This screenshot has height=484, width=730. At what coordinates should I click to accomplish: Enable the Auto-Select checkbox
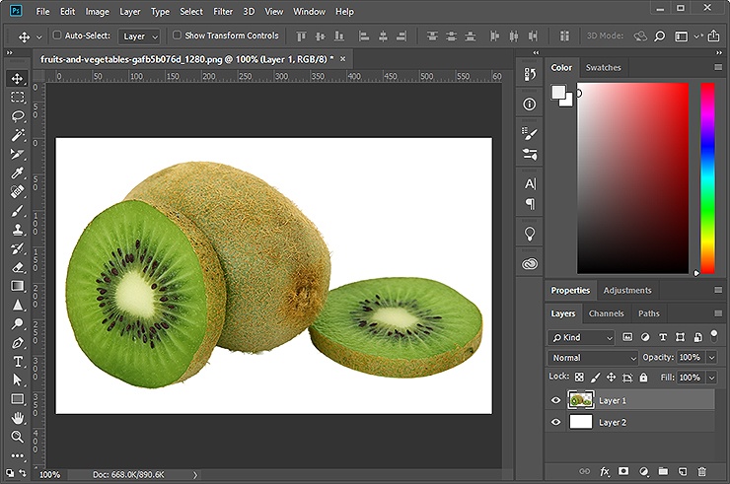[x=56, y=35]
